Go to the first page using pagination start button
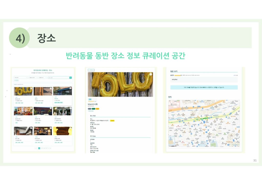This screenshot has height=185, width=262. point(35,148)
